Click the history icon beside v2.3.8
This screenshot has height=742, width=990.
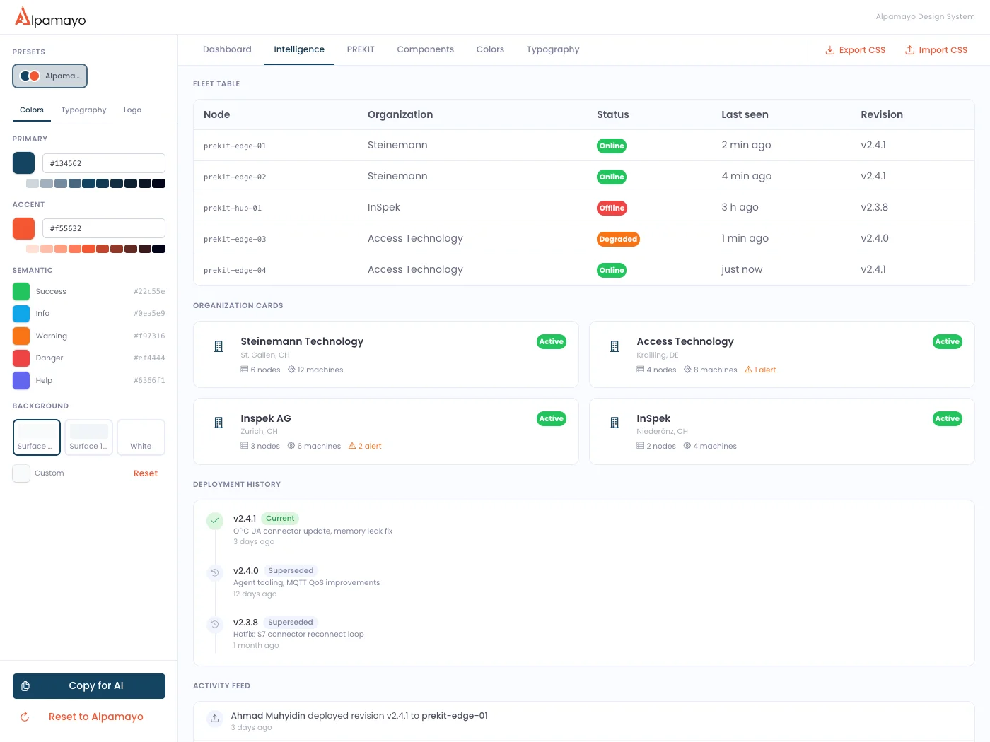pyautogui.click(x=215, y=625)
